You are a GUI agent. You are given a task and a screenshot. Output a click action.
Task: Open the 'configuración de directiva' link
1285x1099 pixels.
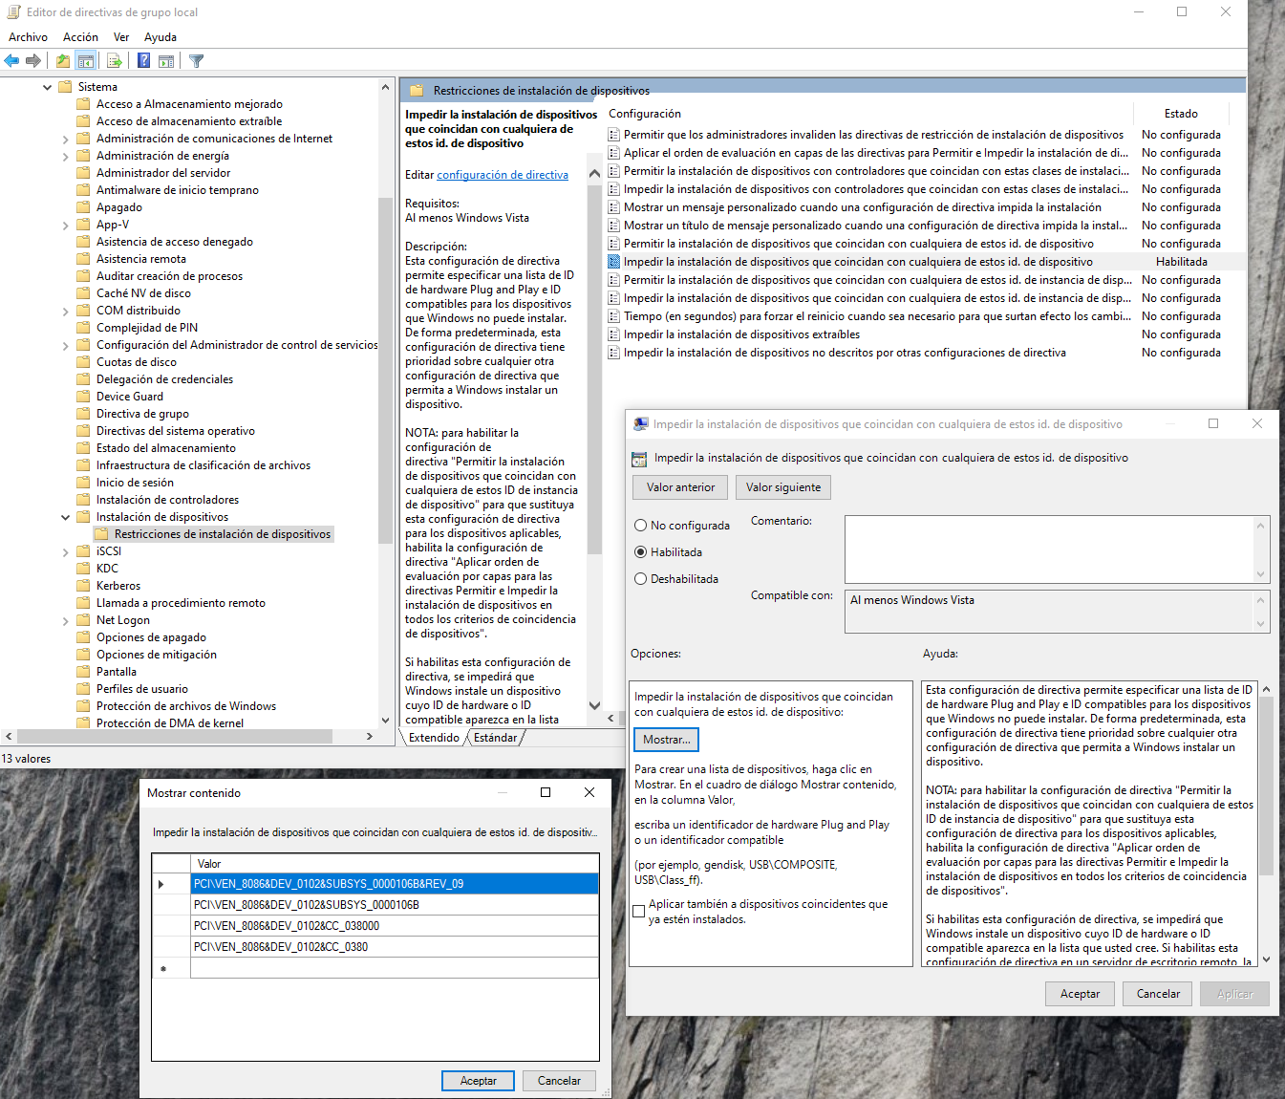[503, 175]
